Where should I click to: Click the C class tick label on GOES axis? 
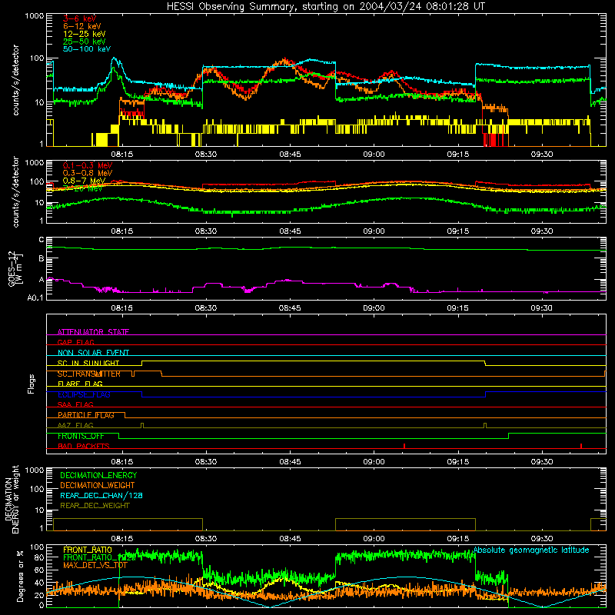click(42, 239)
